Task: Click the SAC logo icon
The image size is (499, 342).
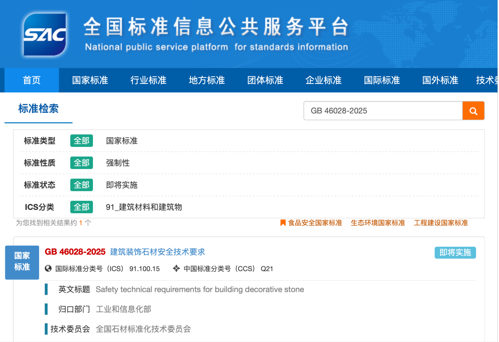Action: coord(45,34)
